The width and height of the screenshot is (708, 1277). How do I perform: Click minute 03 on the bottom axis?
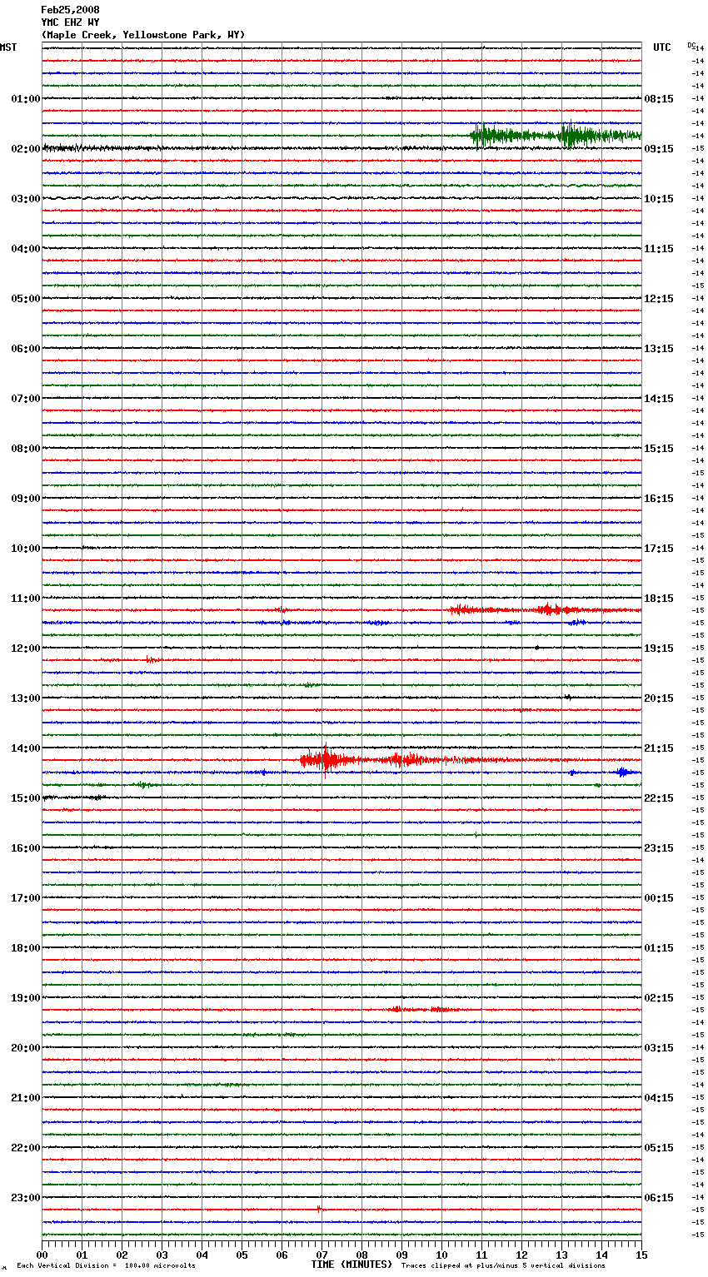pos(162,1255)
